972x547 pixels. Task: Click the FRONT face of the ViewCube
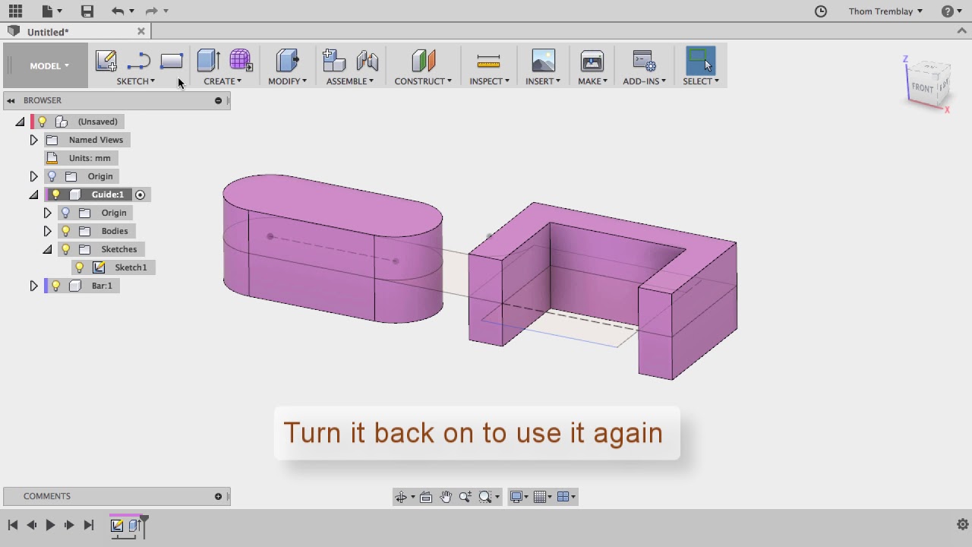[x=922, y=88]
